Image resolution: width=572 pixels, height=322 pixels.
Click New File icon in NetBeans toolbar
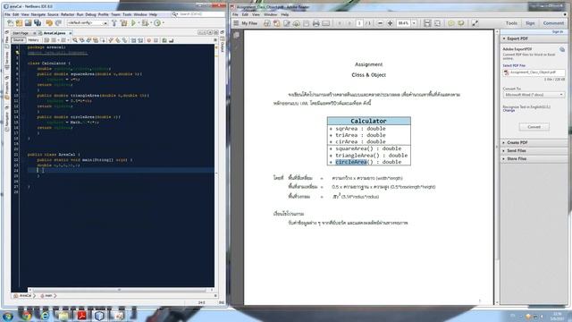10,23
